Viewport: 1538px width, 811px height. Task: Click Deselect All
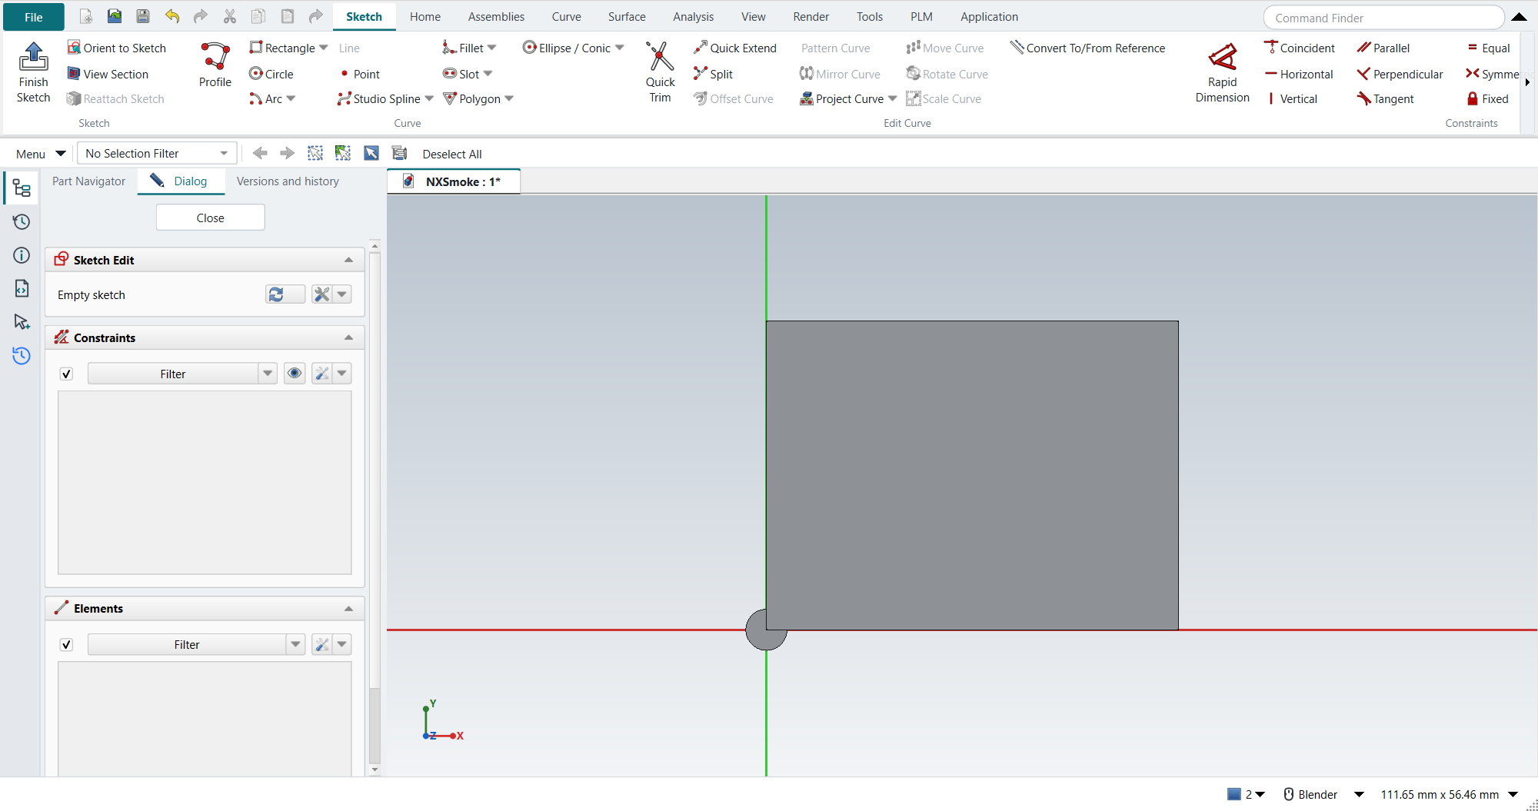click(452, 154)
